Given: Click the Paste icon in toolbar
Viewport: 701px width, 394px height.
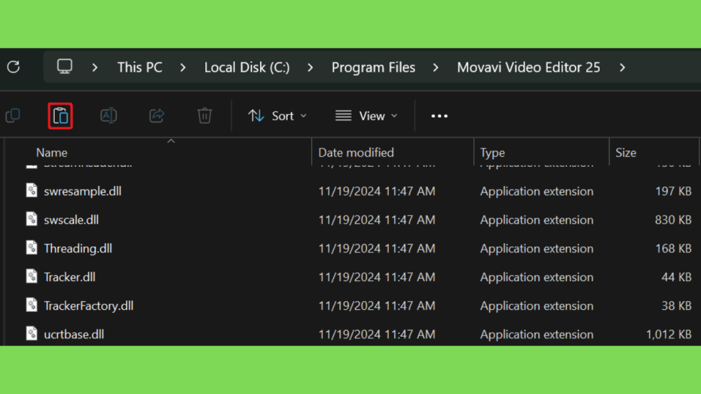Looking at the screenshot, I should (x=60, y=116).
